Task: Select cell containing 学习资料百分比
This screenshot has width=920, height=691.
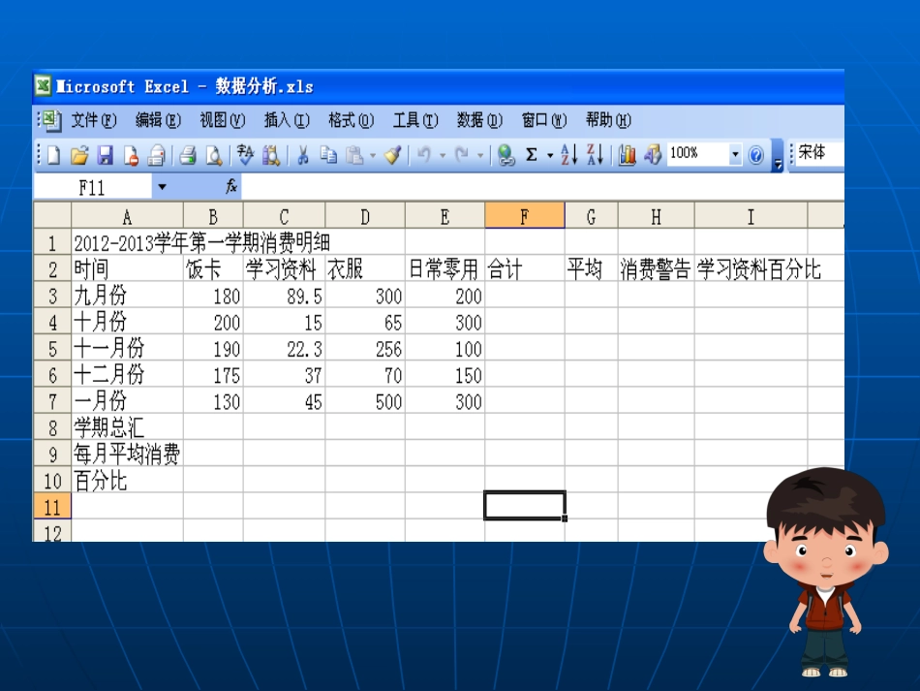Action: [751, 268]
